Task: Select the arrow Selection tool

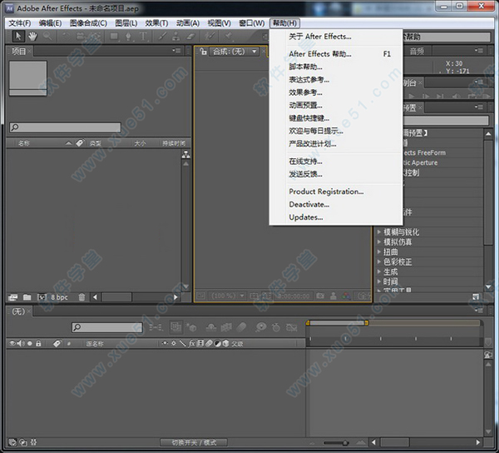Action: pyautogui.click(x=18, y=36)
